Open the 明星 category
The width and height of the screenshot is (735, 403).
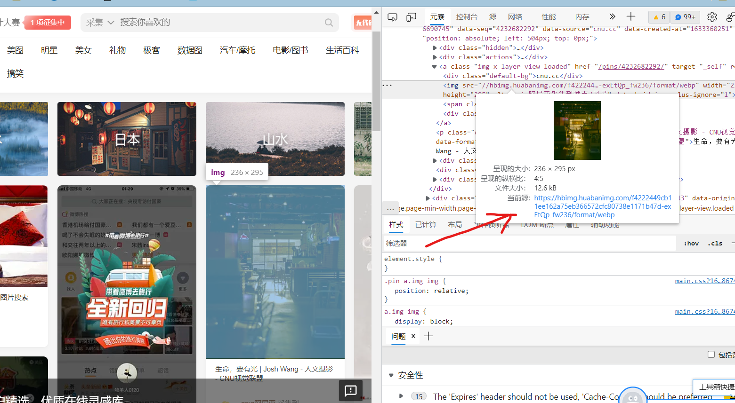point(49,50)
